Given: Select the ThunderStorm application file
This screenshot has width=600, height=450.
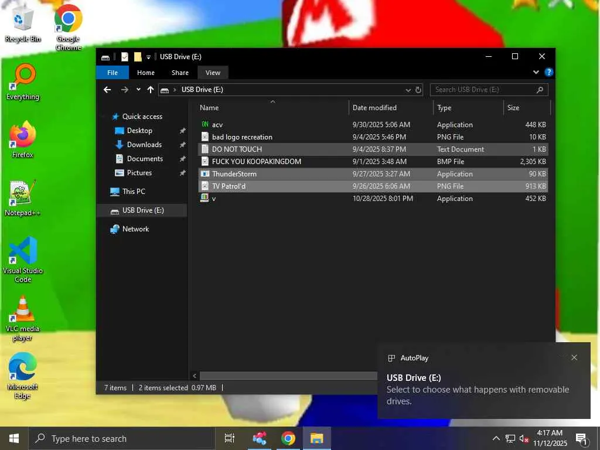Looking at the screenshot, I should (373, 173).
